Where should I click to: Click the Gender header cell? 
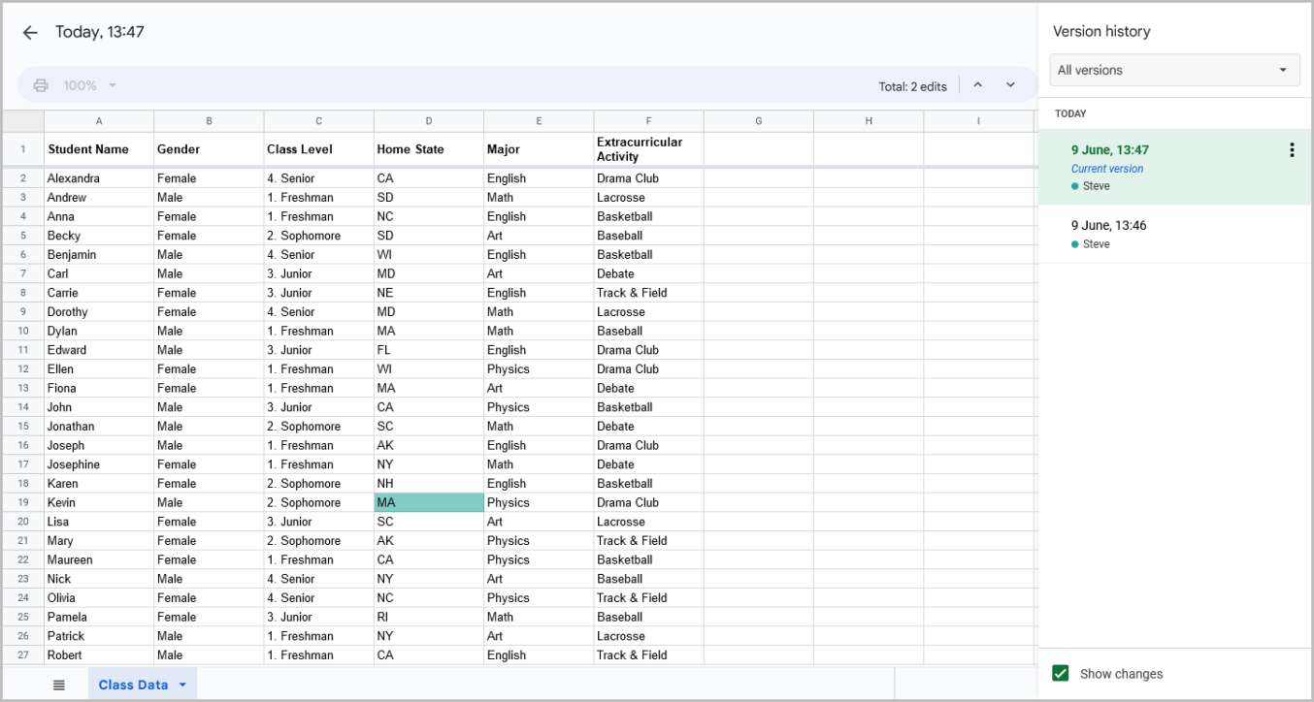[x=209, y=149]
